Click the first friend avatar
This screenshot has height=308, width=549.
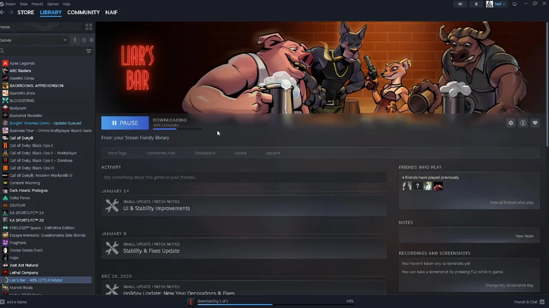pos(407,186)
